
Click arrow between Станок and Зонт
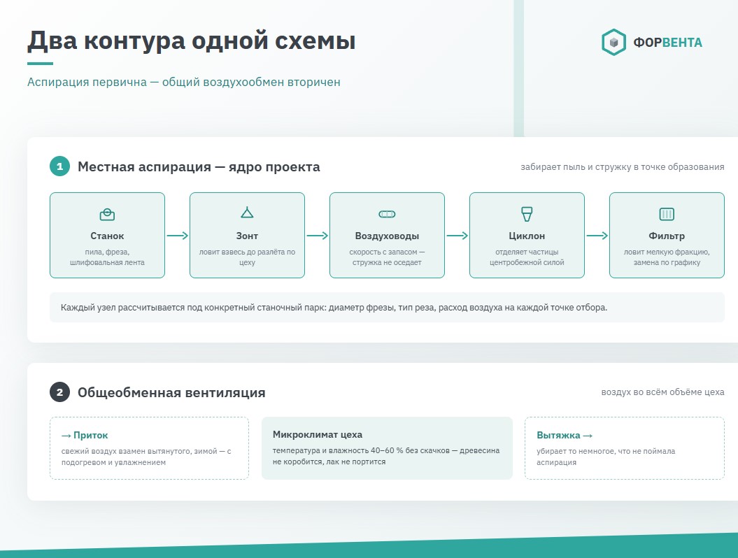tap(178, 235)
